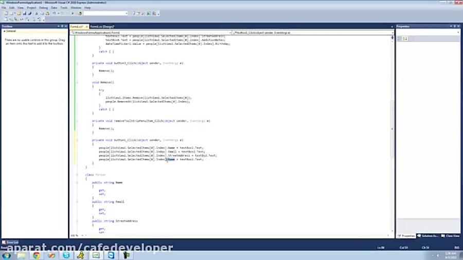463x260 pixels.
Task: Click the Save toolbar icon
Action: [25, 13]
